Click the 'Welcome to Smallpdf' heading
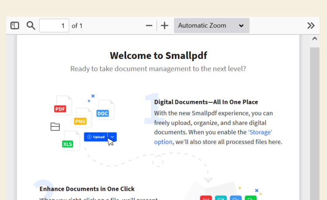Image resolution: width=327 pixels, height=200 pixels. [x=158, y=56]
